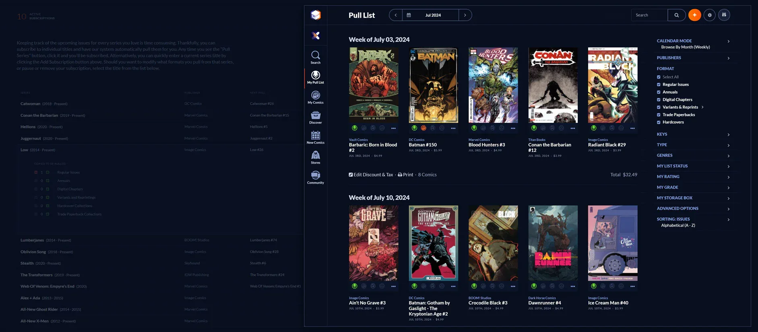This screenshot has height=332, width=758.
Task: Go to the next month arrow
Action: pyautogui.click(x=465, y=15)
